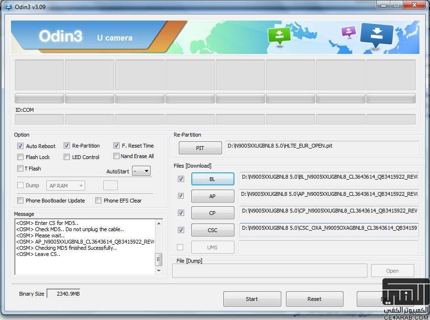Click the Start button
430x320 pixels.
click(252, 299)
